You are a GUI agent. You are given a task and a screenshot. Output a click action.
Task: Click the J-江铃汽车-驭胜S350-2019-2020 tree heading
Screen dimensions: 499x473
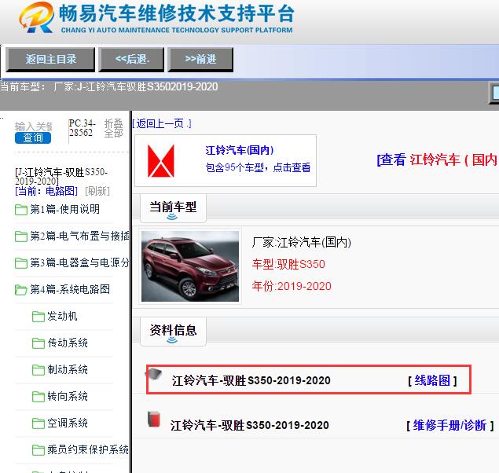coord(61,177)
